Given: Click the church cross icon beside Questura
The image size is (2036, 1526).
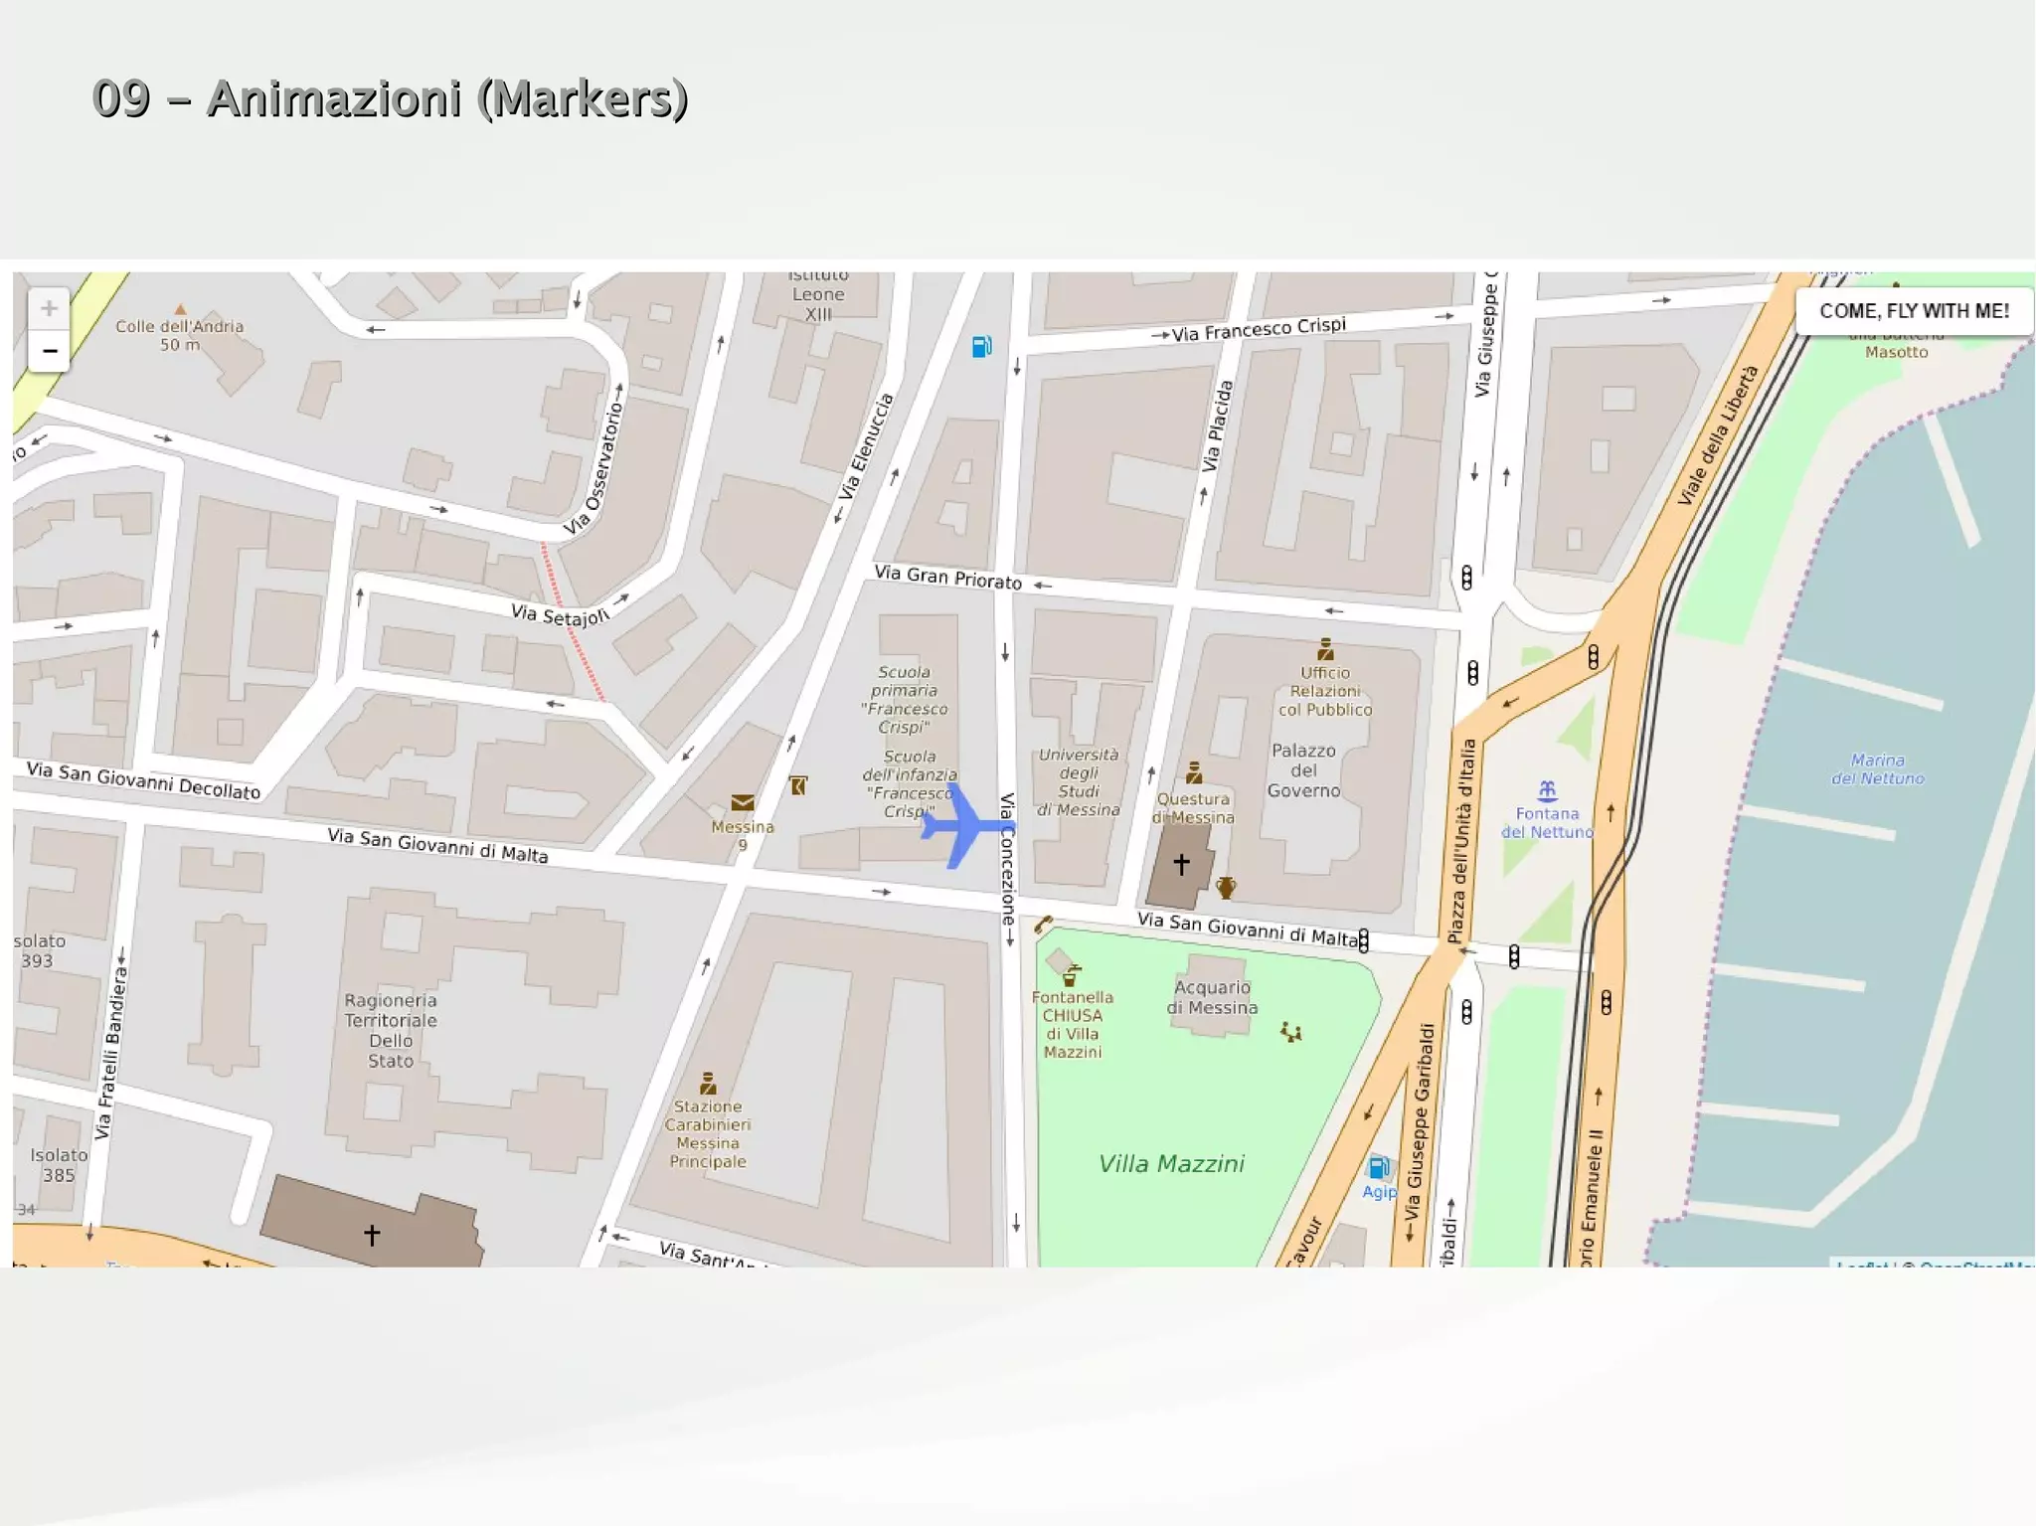Looking at the screenshot, I should [x=1181, y=865].
